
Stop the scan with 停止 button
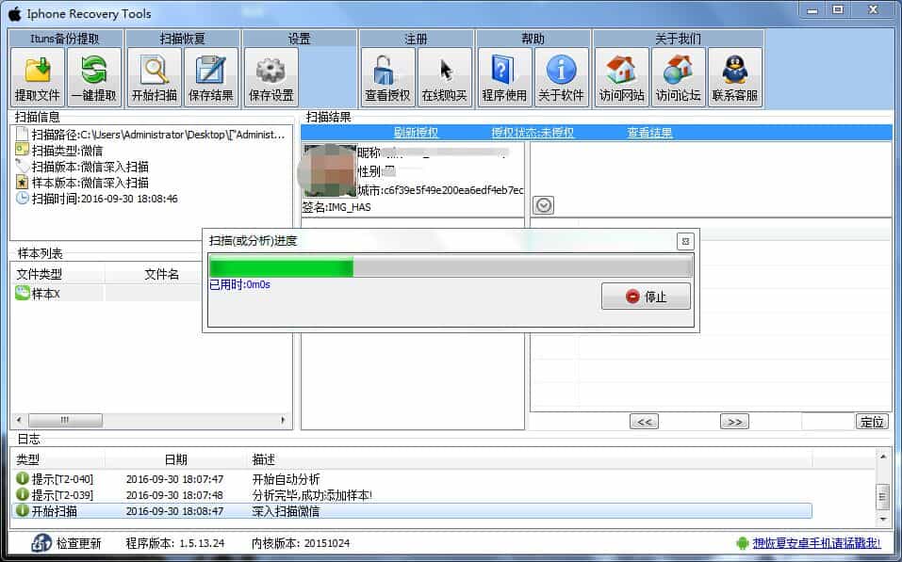pyautogui.click(x=646, y=297)
